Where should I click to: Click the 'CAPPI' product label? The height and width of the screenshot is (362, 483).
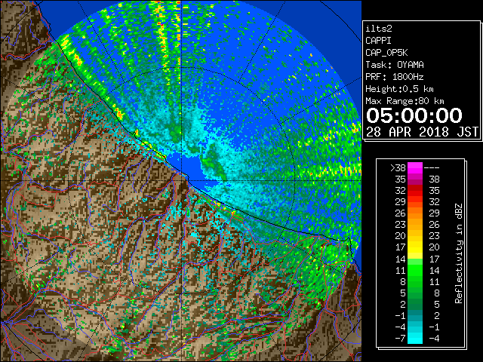click(x=378, y=41)
